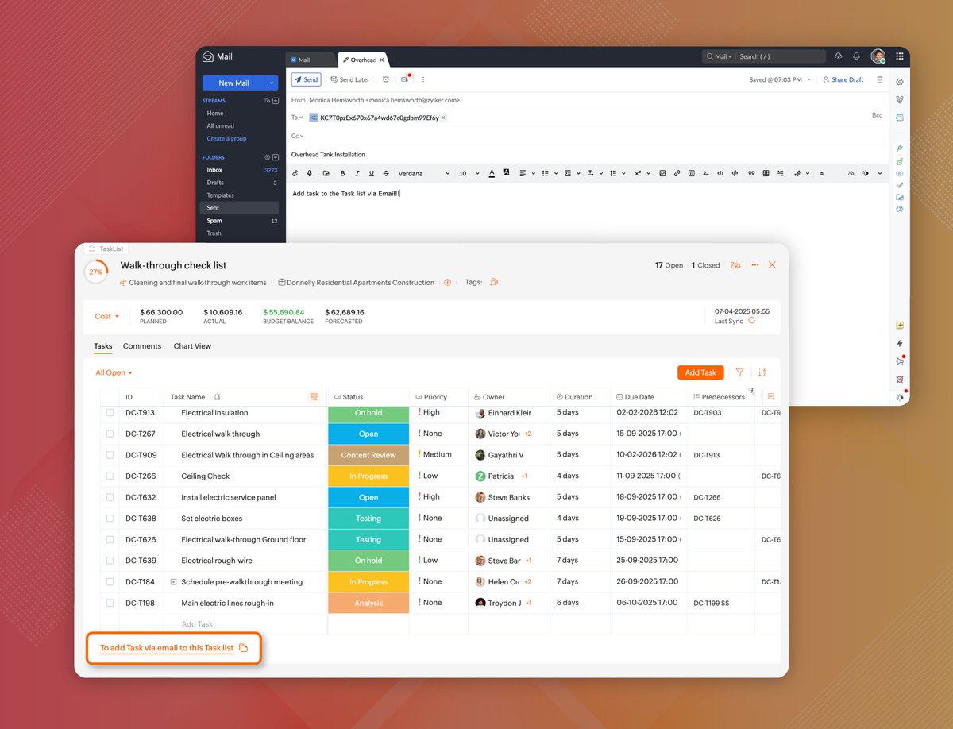Click the Send button in Mail compose
This screenshot has height=729, width=953.
click(306, 79)
